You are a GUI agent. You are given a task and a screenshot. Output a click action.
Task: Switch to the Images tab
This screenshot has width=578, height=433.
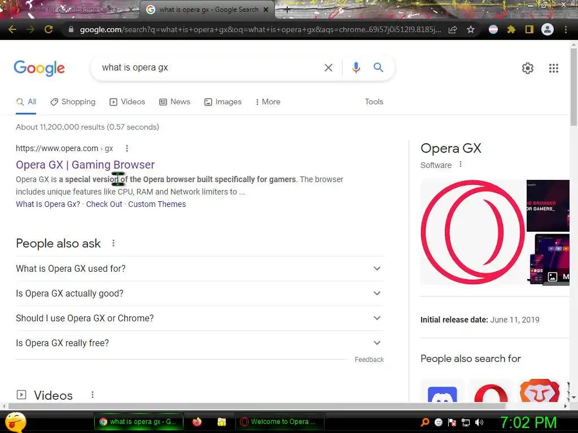(223, 102)
